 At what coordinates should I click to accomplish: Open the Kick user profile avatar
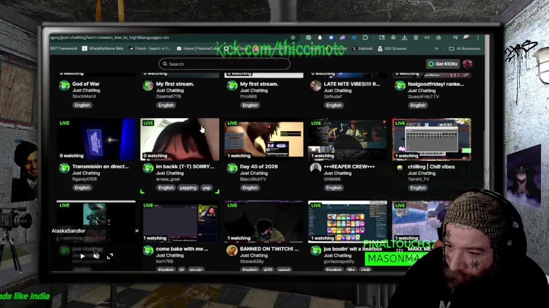point(468,64)
